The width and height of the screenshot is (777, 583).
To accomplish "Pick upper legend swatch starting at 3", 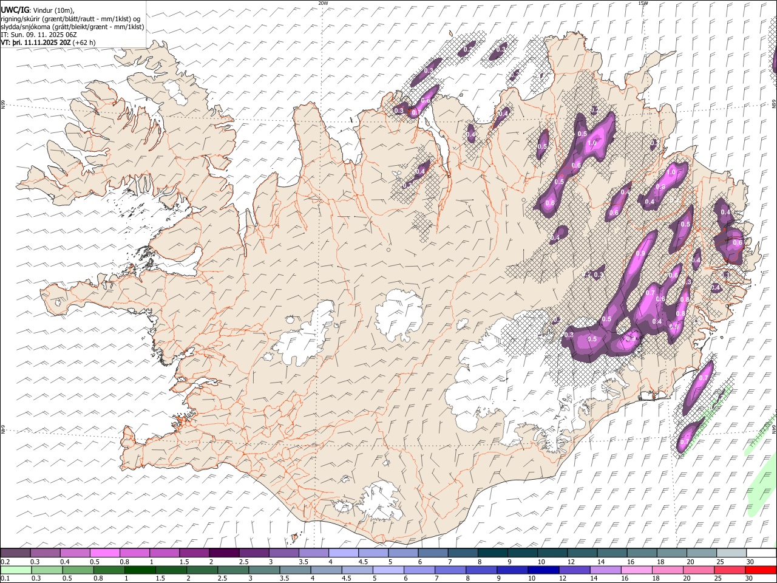I will [x=283, y=553].
